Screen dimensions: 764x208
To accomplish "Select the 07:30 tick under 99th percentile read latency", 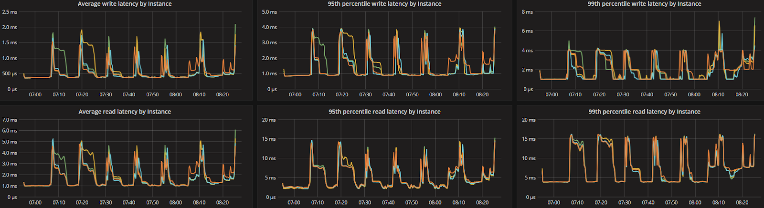I will click(625, 202).
